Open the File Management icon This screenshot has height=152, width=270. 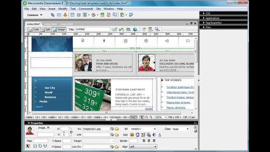pyautogui.click(x=128, y=30)
